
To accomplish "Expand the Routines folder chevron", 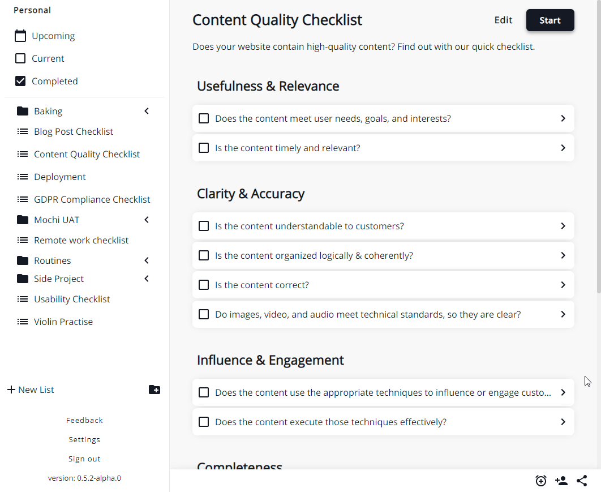I will click(147, 261).
